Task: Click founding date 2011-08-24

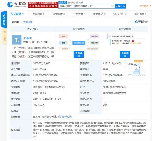Action: [40, 69]
